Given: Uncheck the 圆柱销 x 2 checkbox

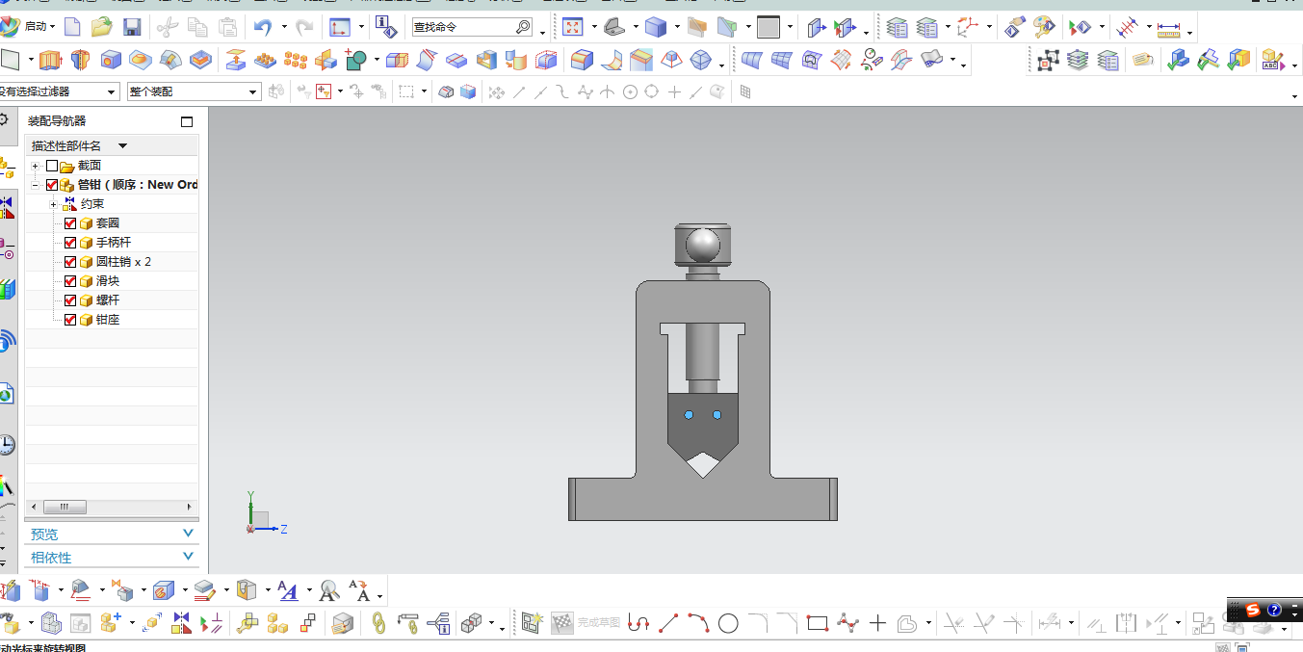Looking at the screenshot, I should pyautogui.click(x=70, y=262).
